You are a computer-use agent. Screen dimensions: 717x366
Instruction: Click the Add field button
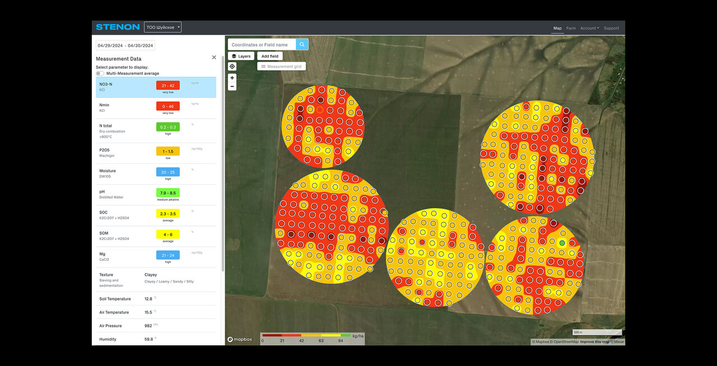click(x=270, y=56)
